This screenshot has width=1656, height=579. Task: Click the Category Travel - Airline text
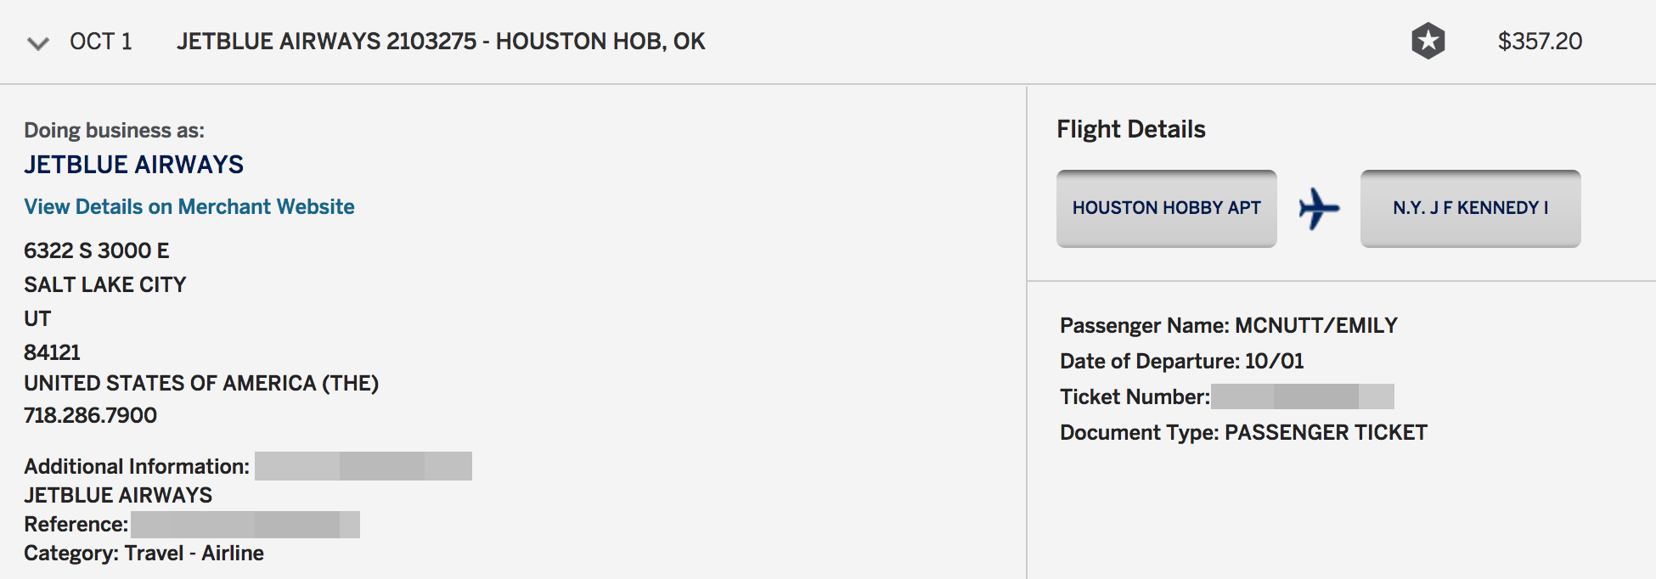[x=144, y=553]
